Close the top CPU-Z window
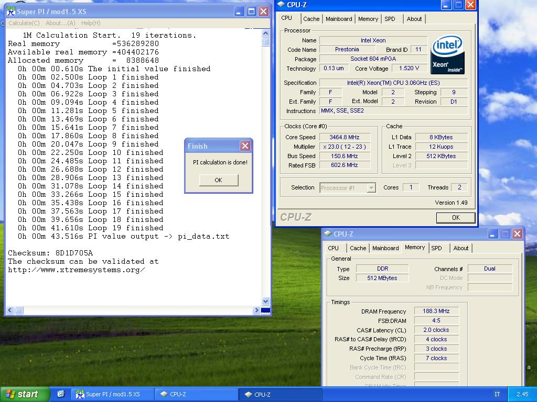This screenshot has height=402, width=537. (470, 5)
